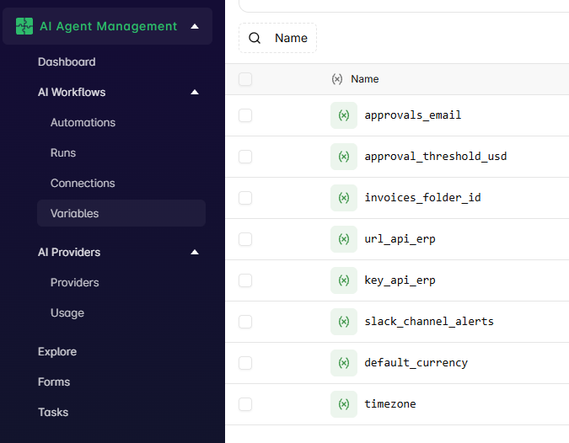Click the AI Agent Management puzzle logo icon
The height and width of the screenshot is (443, 569).
click(x=24, y=26)
